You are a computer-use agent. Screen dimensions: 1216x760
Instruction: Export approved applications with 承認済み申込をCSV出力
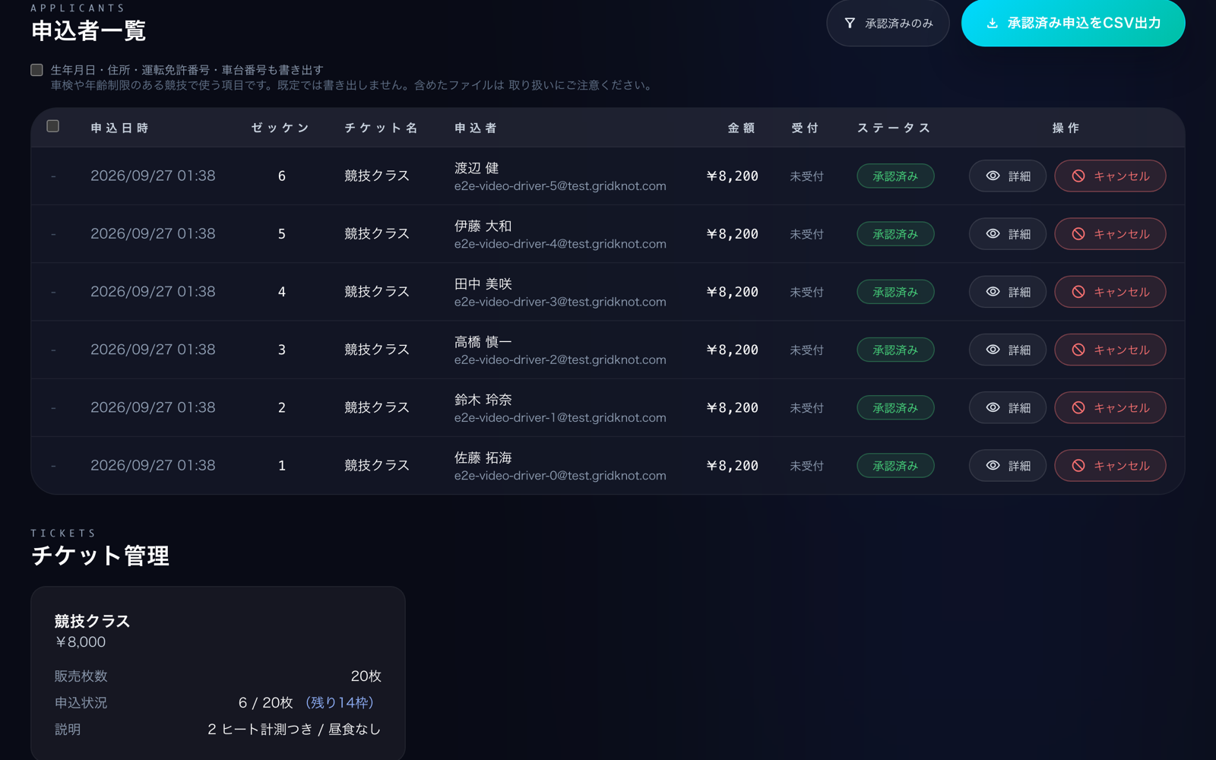pyautogui.click(x=1073, y=24)
